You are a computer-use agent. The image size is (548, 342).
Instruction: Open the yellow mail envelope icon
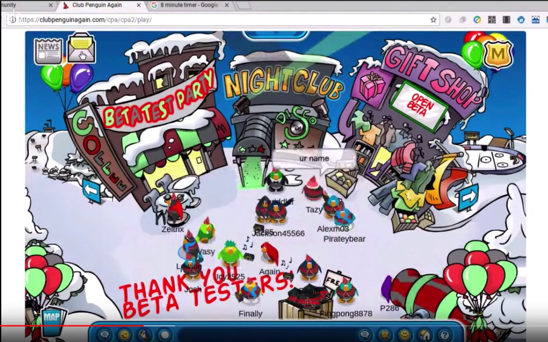tap(81, 48)
